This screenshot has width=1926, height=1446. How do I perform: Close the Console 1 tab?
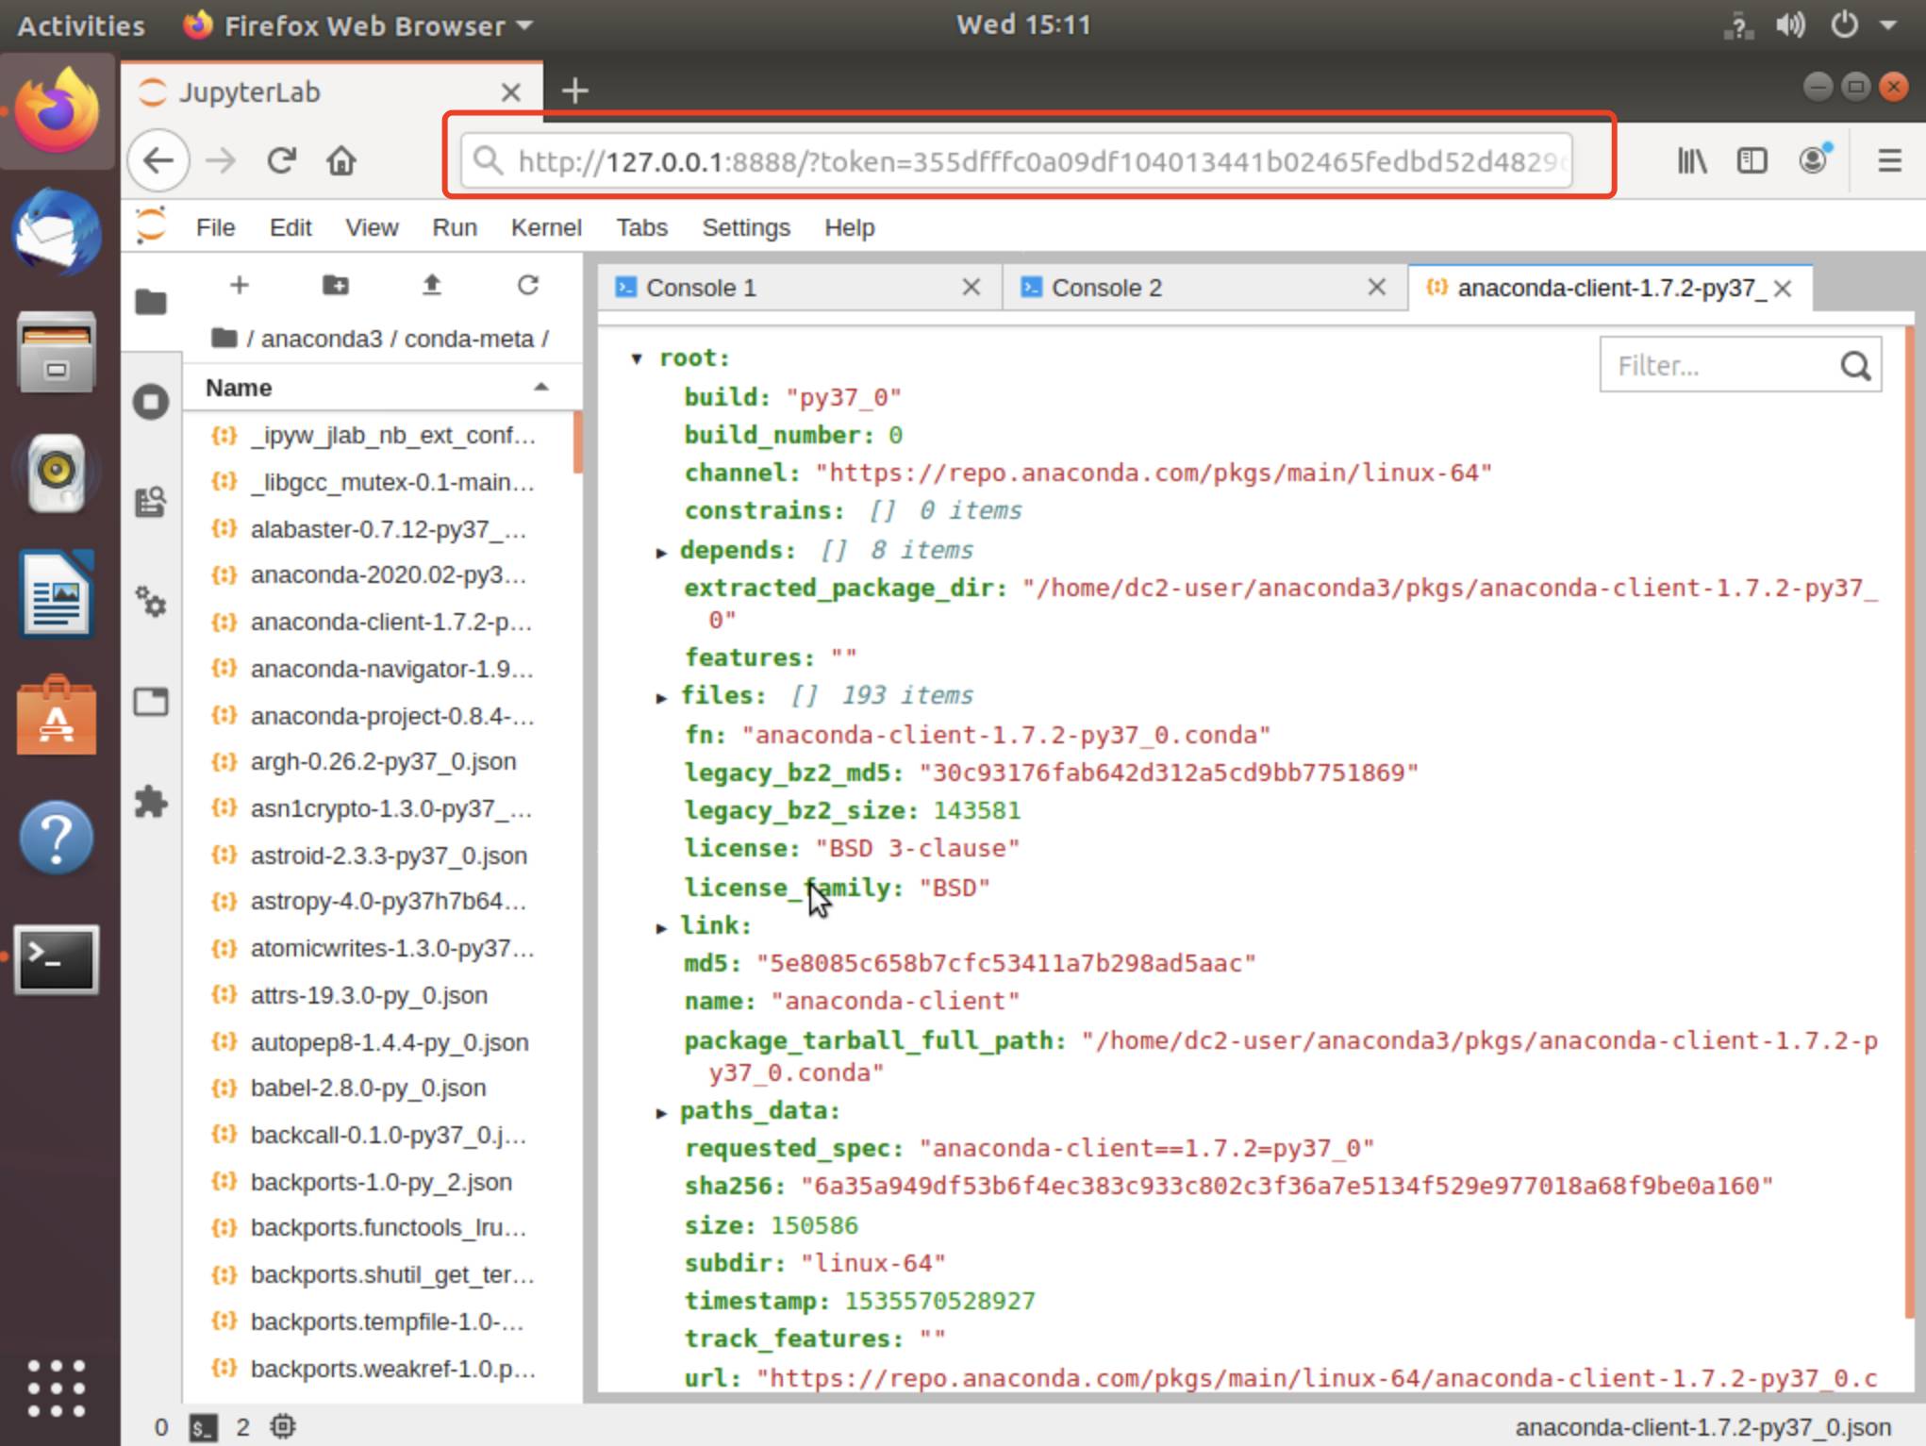point(971,288)
